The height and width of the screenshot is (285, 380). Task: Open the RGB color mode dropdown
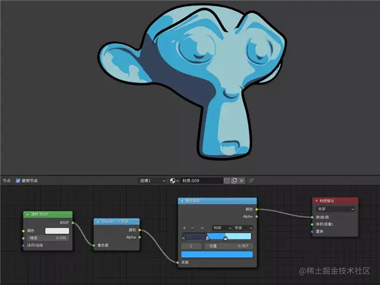[222, 228]
